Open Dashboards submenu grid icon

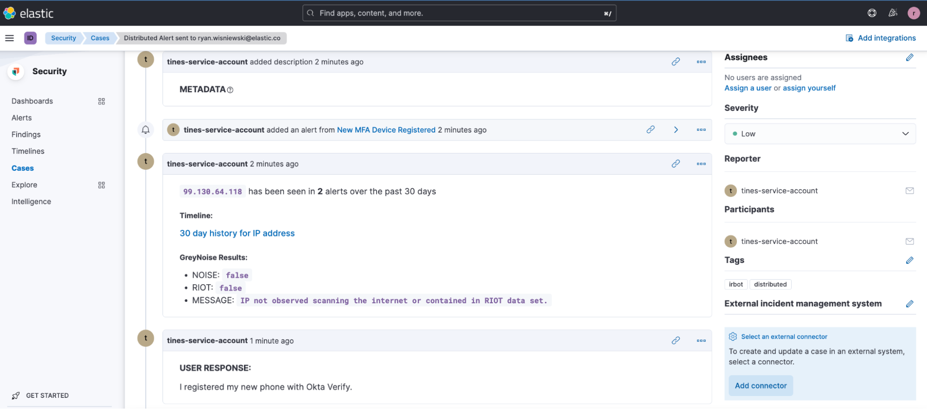tap(102, 101)
